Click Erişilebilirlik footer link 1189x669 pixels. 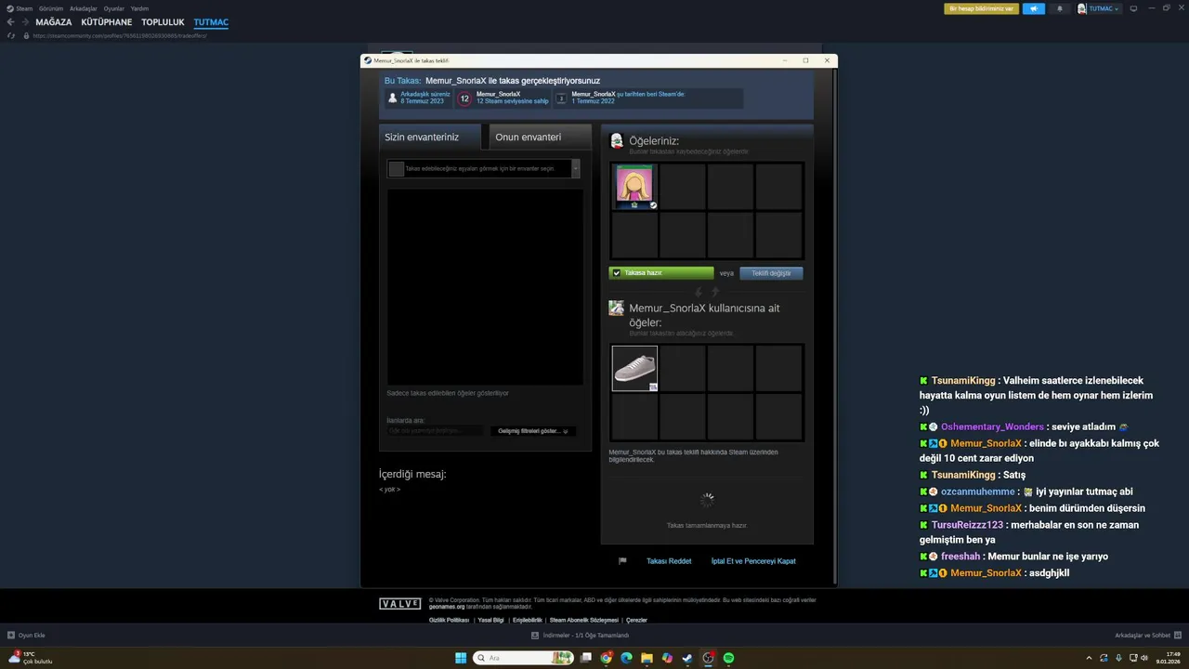[x=527, y=620]
